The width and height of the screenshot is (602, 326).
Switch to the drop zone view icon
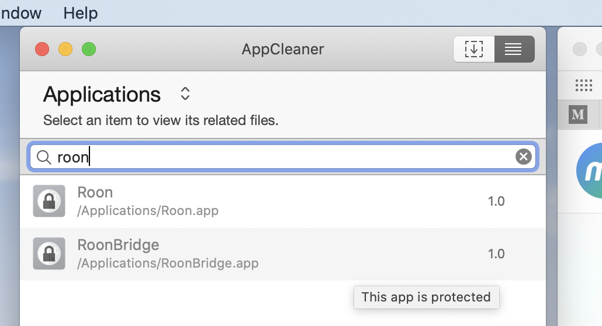click(474, 49)
